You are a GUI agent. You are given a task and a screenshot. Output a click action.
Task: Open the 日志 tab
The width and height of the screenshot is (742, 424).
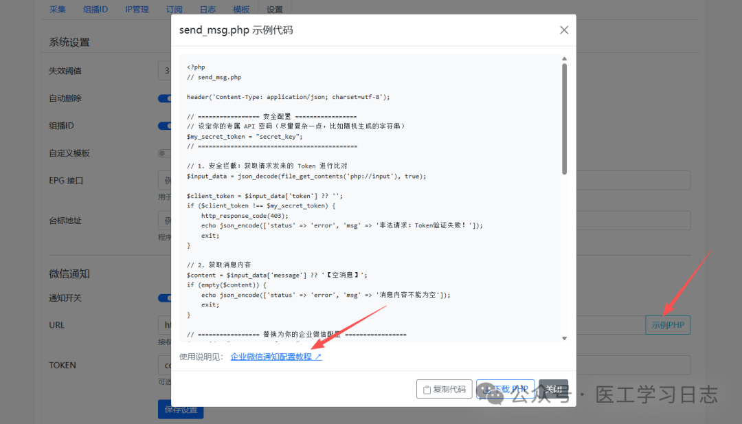(x=207, y=10)
